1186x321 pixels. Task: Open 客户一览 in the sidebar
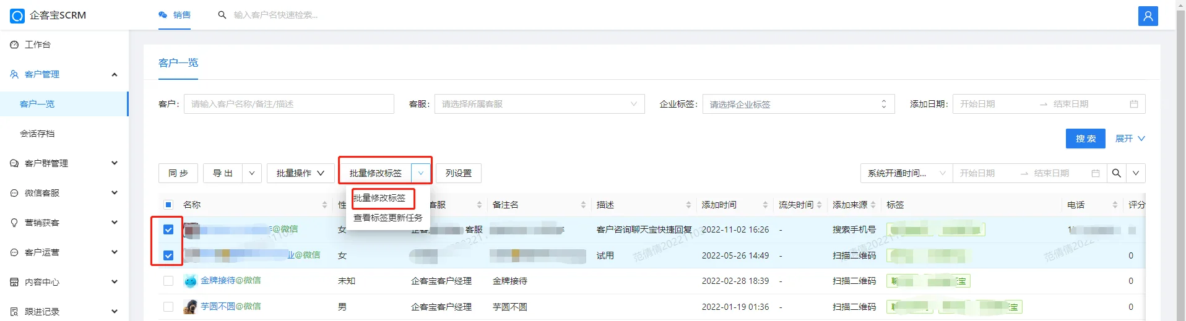pyautogui.click(x=64, y=104)
